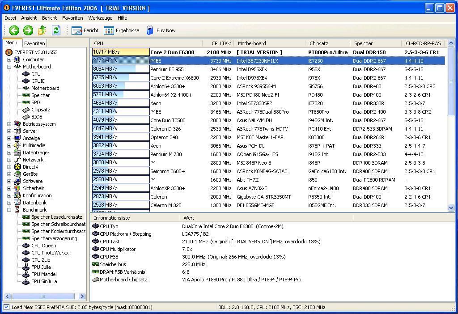458x314 pixels.
Task: Click the DirectX icon in tree
Action: coord(17,167)
